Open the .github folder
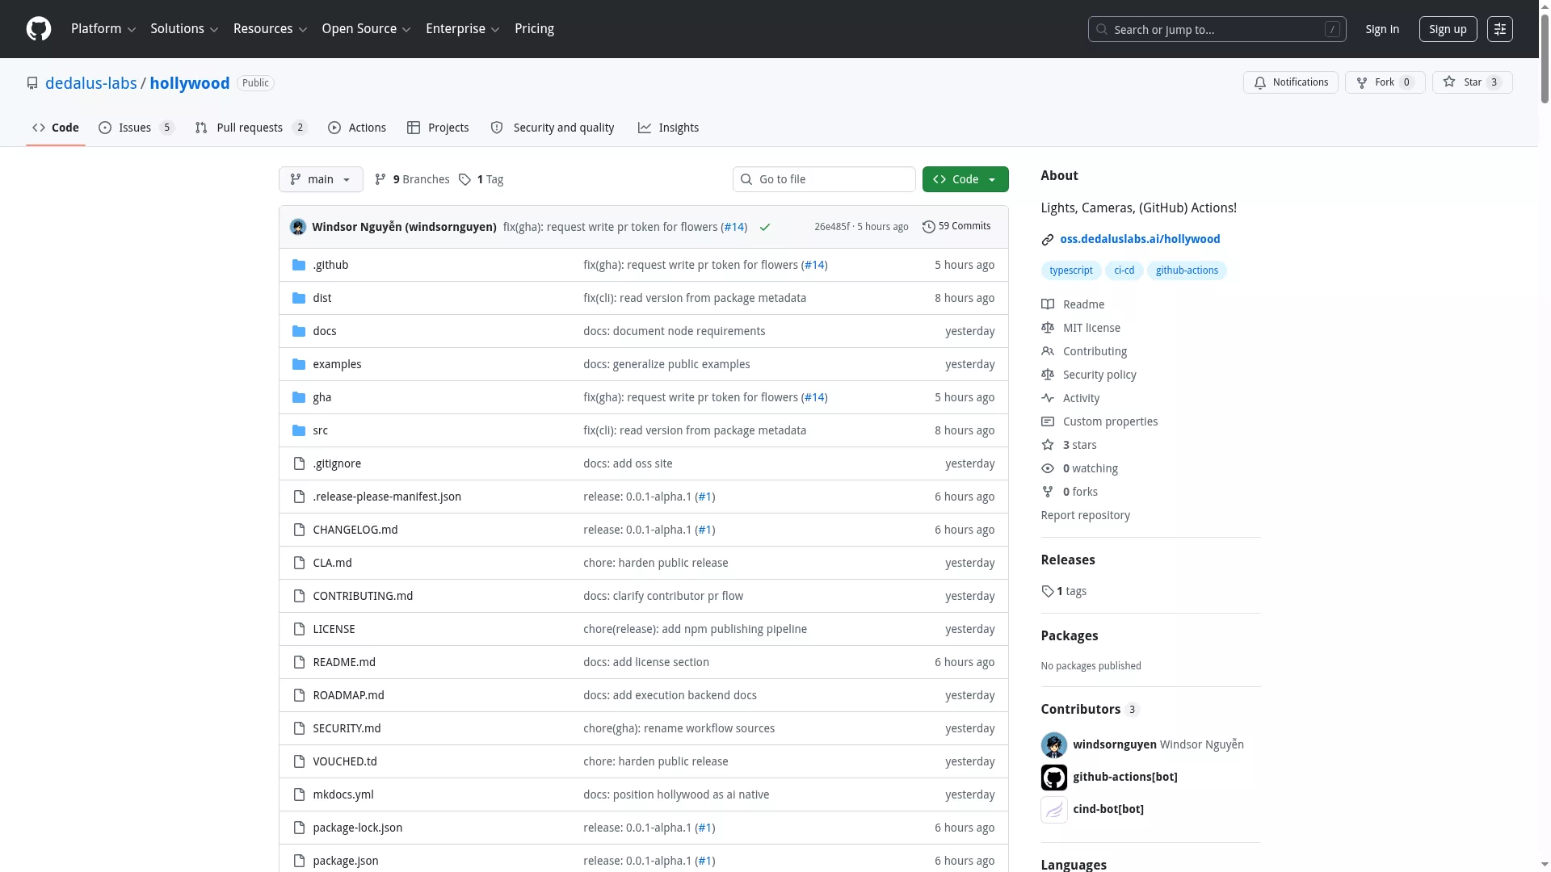This screenshot has height=872, width=1551. [330, 265]
